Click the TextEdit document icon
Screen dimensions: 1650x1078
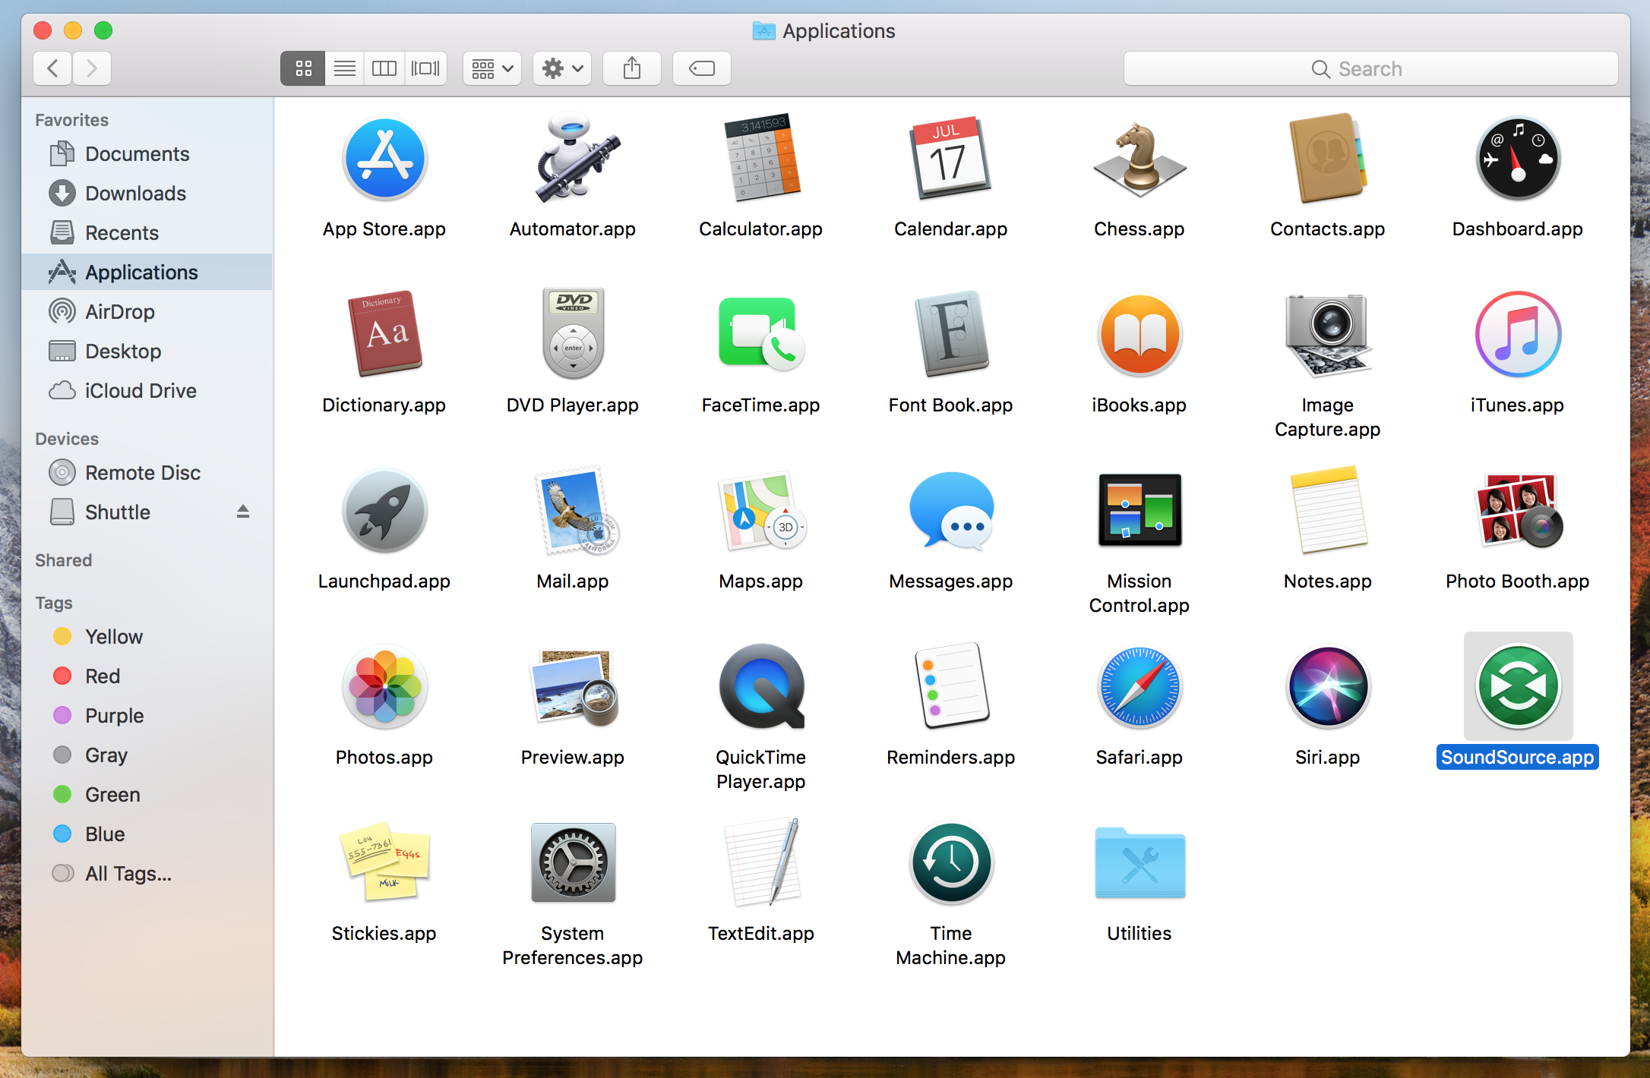click(x=763, y=862)
